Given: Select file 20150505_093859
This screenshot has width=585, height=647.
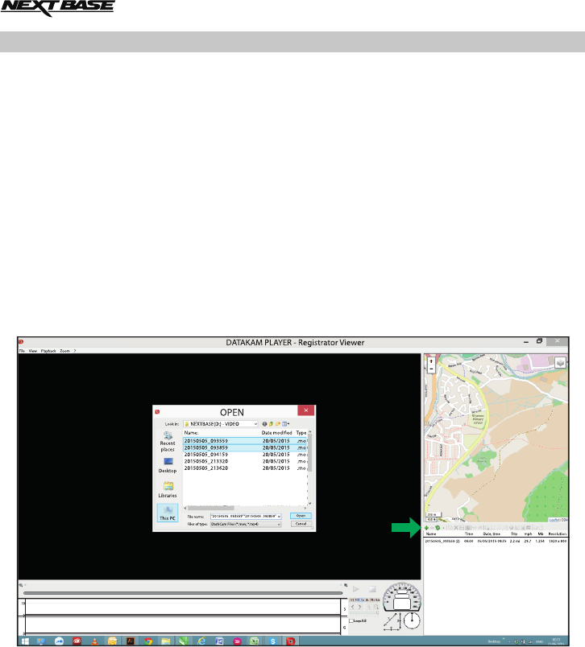Looking at the screenshot, I should pos(245,447).
